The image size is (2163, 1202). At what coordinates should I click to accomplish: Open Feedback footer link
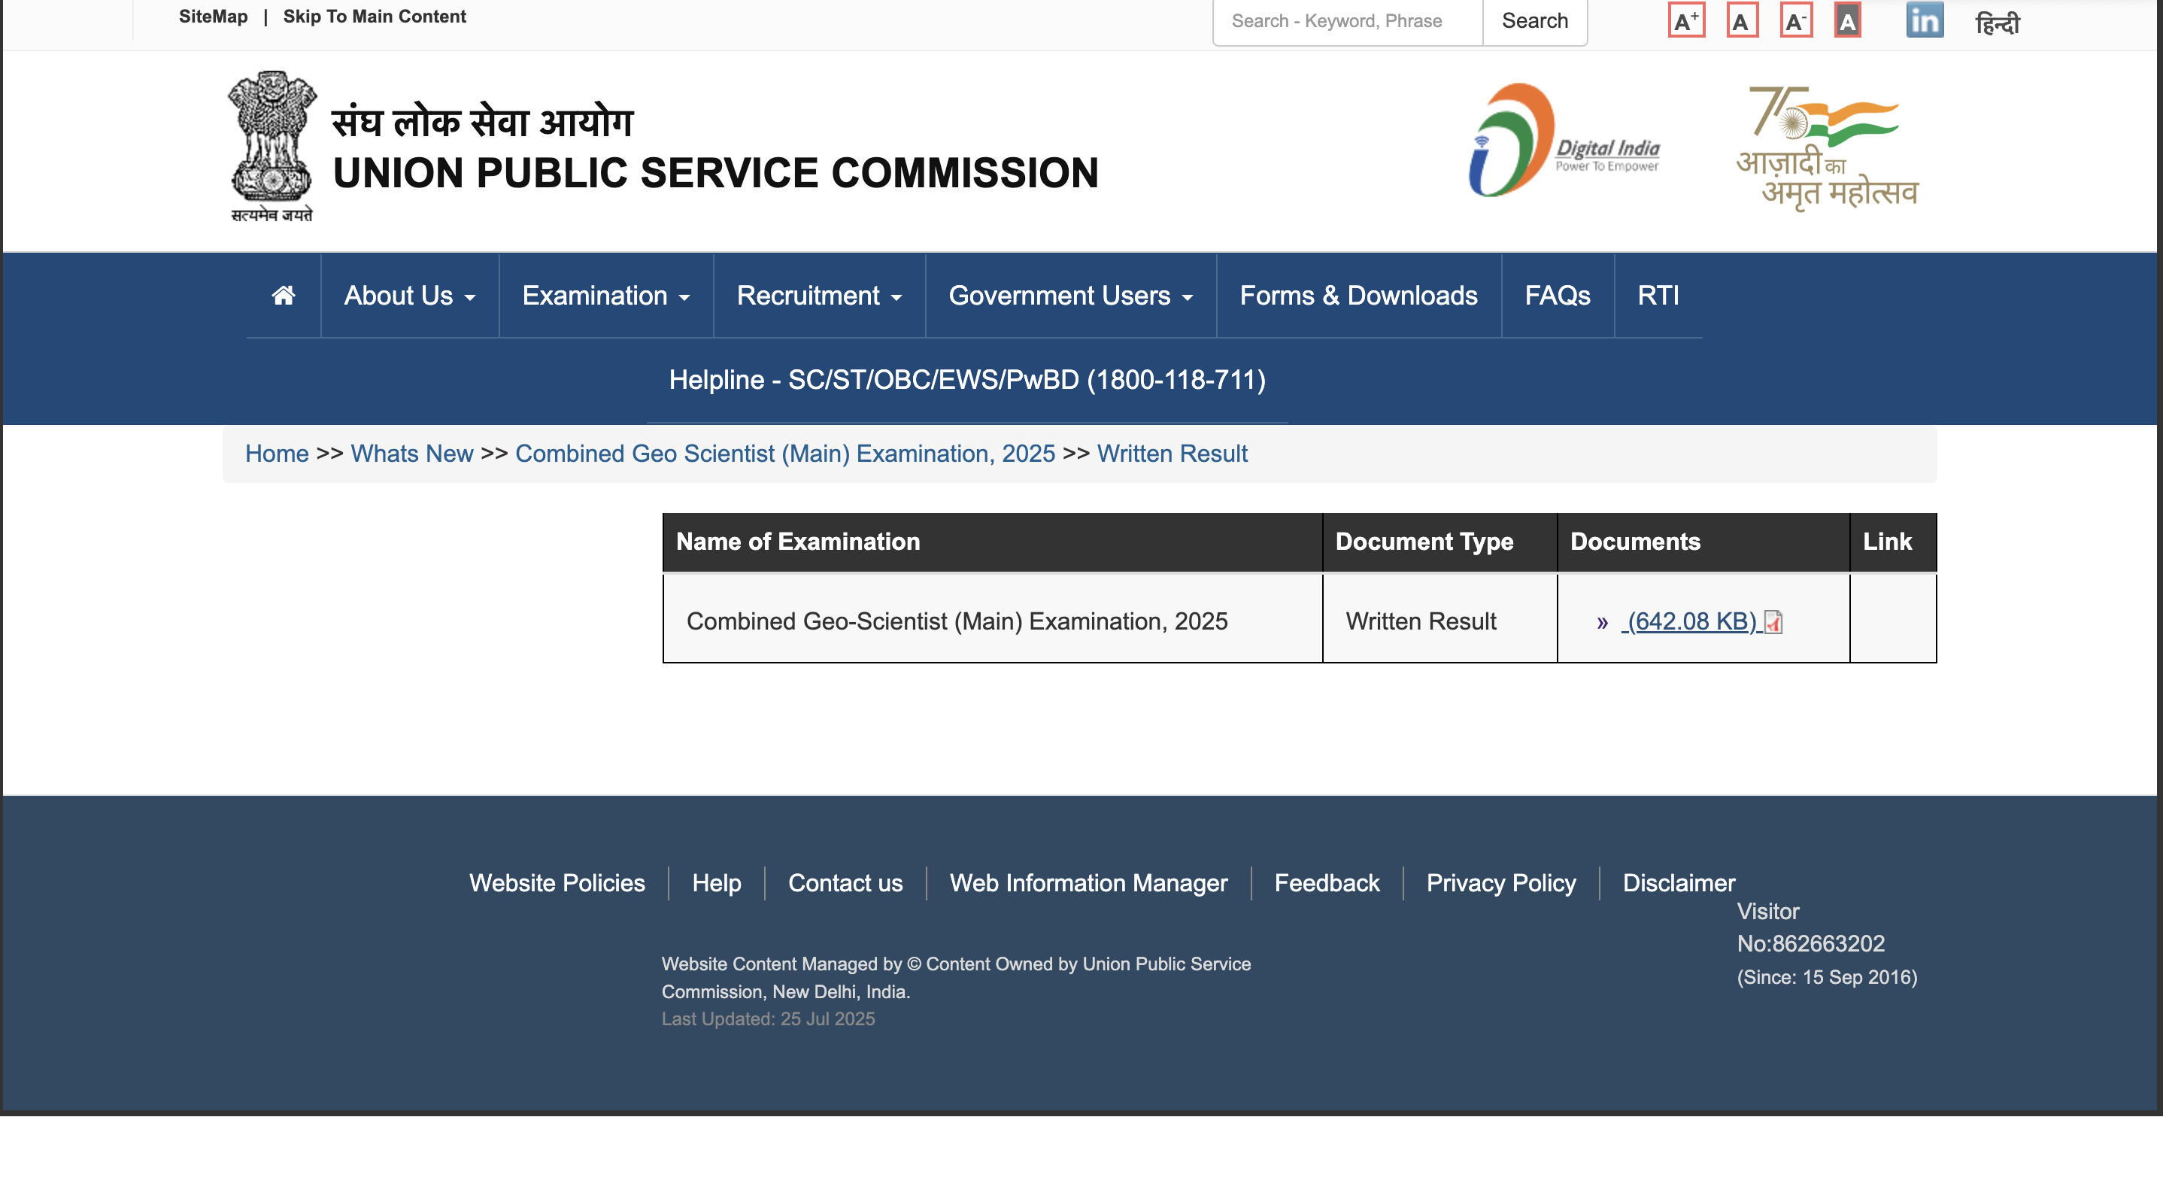click(x=1327, y=884)
